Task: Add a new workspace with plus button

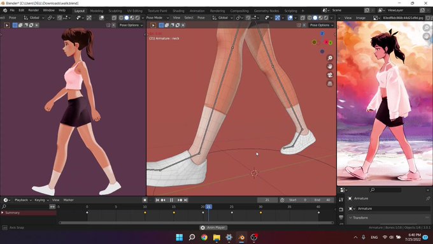Action: [302, 11]
